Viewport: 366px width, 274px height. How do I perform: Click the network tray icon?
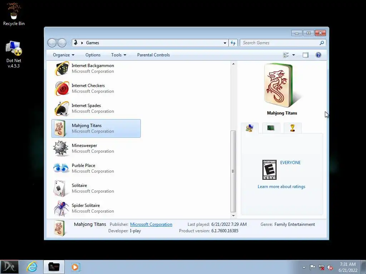321,267
